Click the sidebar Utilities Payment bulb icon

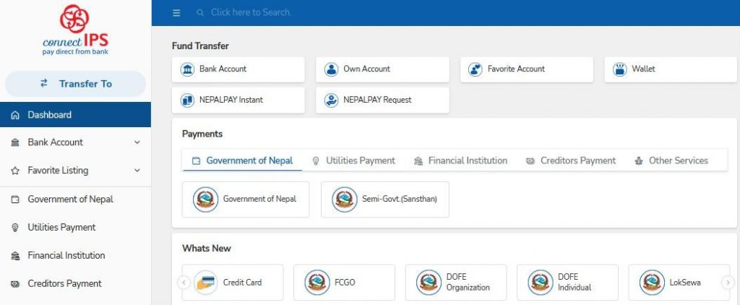coord(15,228)
